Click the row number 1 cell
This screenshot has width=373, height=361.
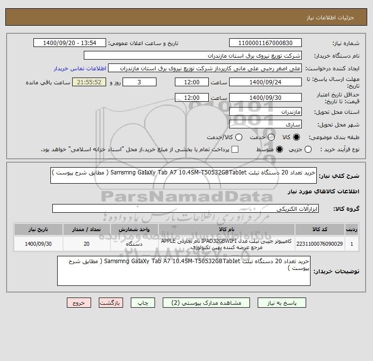point(352,244)
